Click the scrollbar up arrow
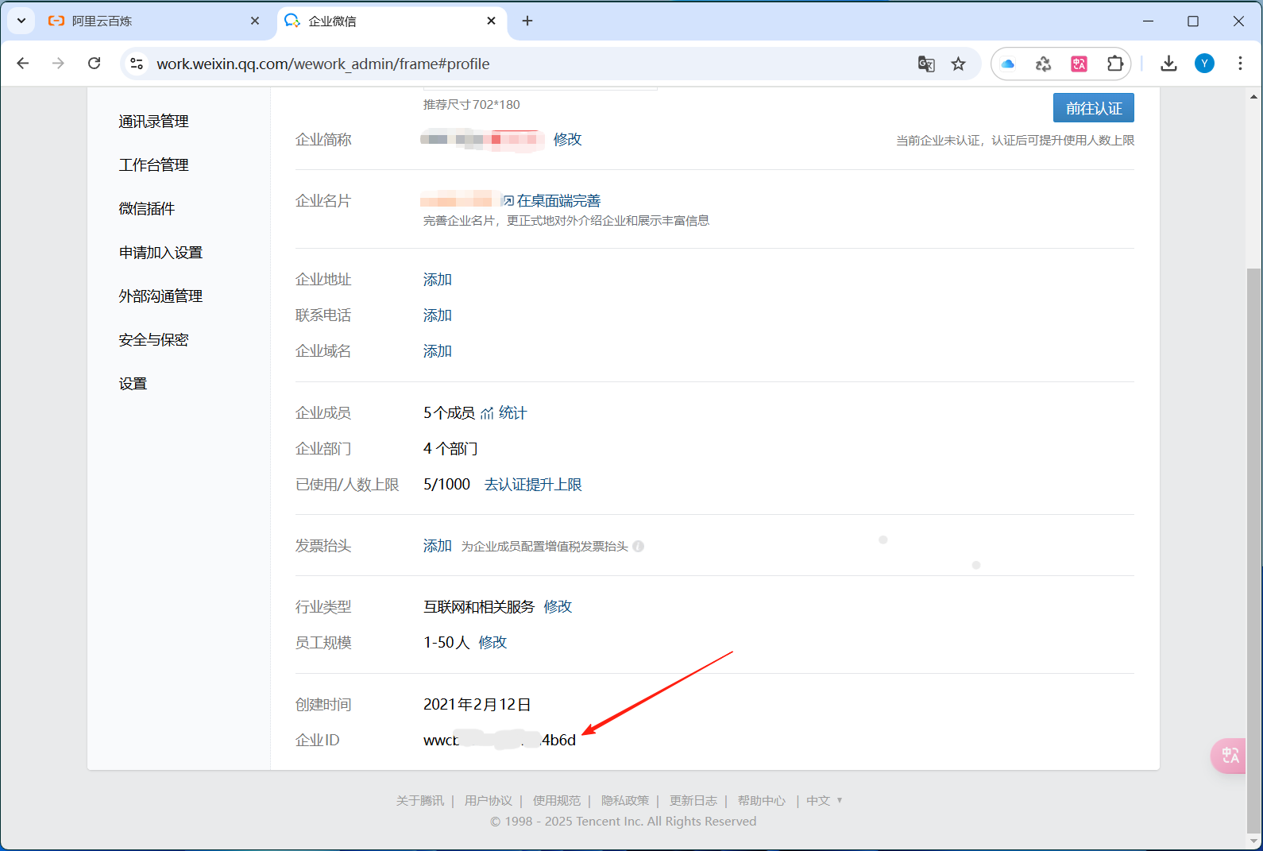The height and width of the screenshot is (851, 1263). coord(1254,97)
